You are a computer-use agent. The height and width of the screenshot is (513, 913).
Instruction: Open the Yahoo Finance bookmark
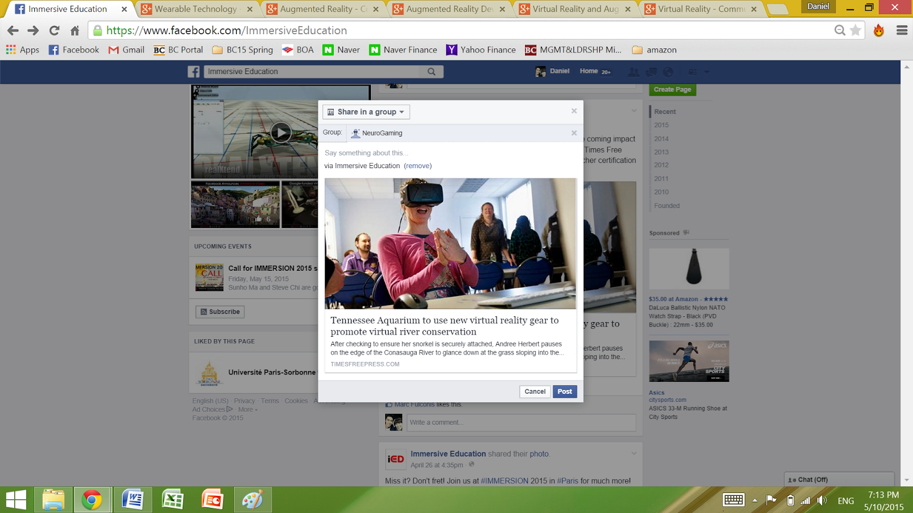pos(481,50)
